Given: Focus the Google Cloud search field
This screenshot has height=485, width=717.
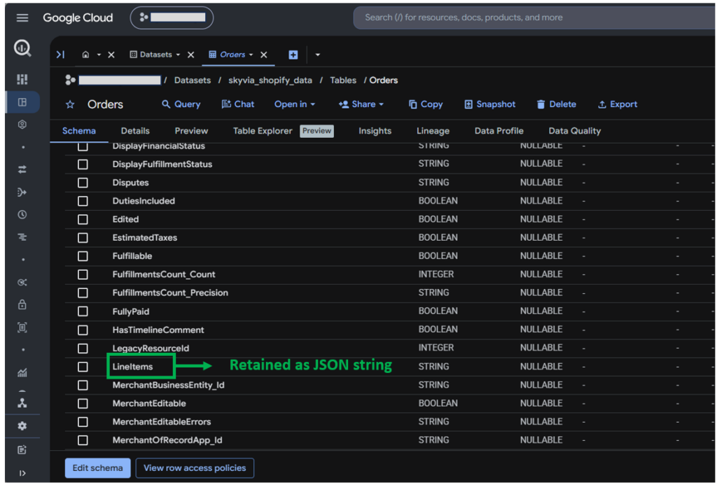Looking at the screenshot, I should coord(534,17).
